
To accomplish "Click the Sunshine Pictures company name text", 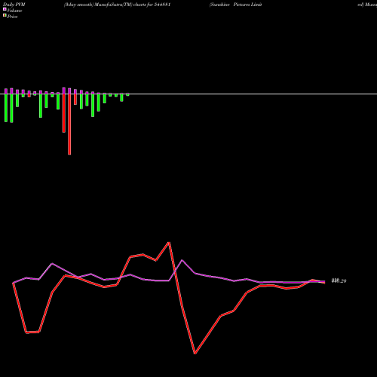I will click(x=236, y=5).
